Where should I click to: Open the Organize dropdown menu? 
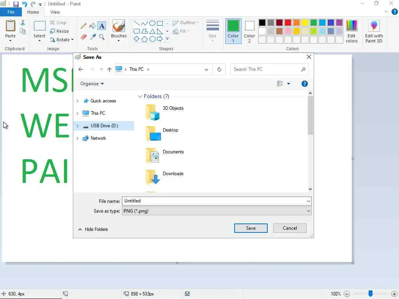click(x=92, y=84)
